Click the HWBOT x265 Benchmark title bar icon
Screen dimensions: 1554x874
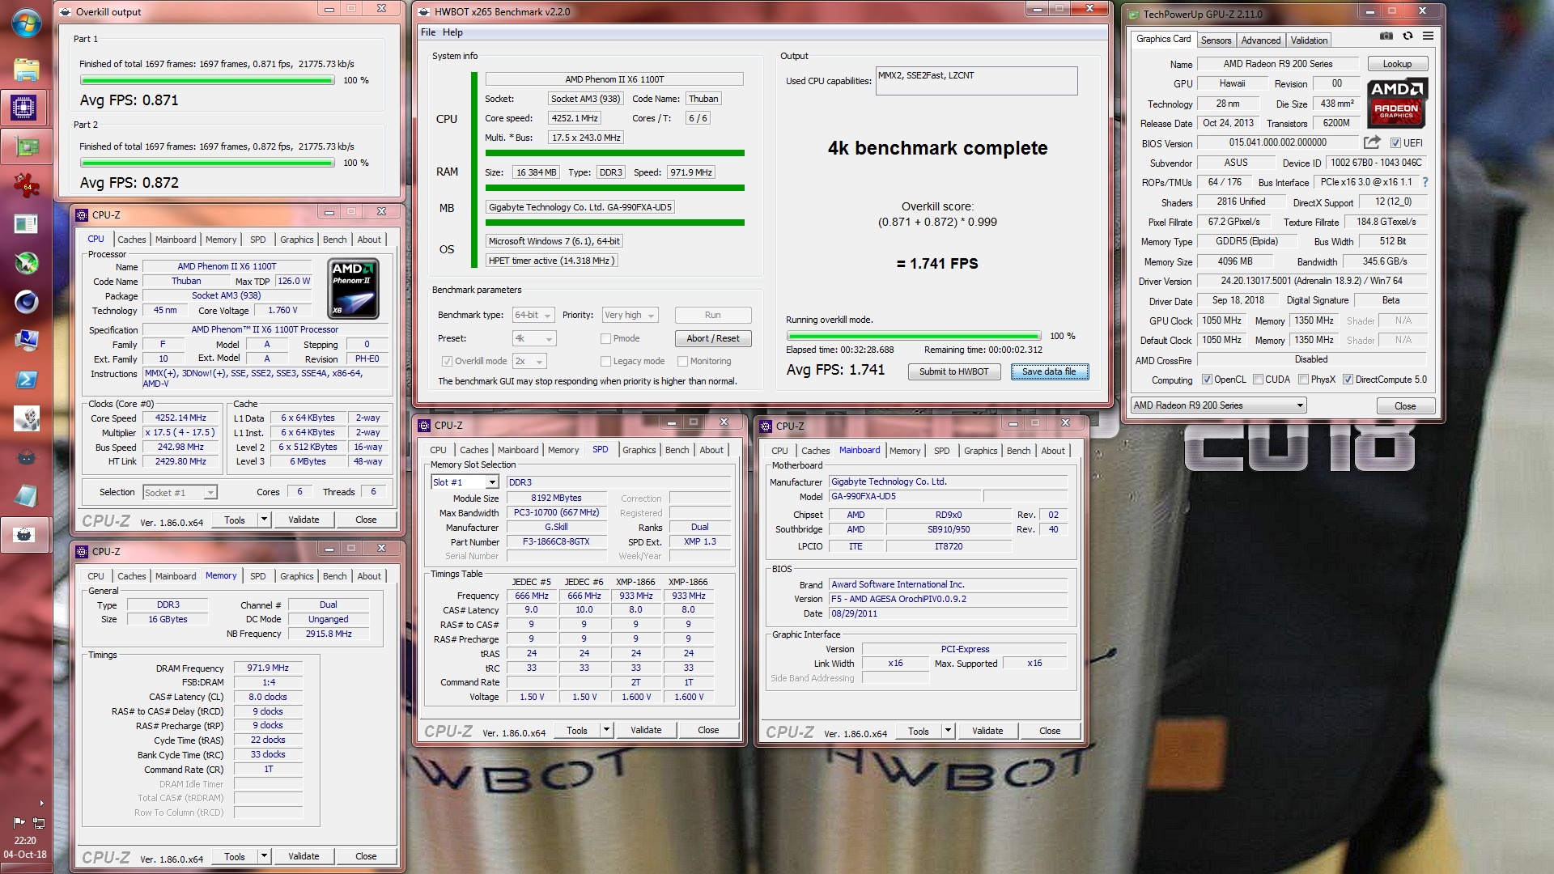tap(423, 11)
